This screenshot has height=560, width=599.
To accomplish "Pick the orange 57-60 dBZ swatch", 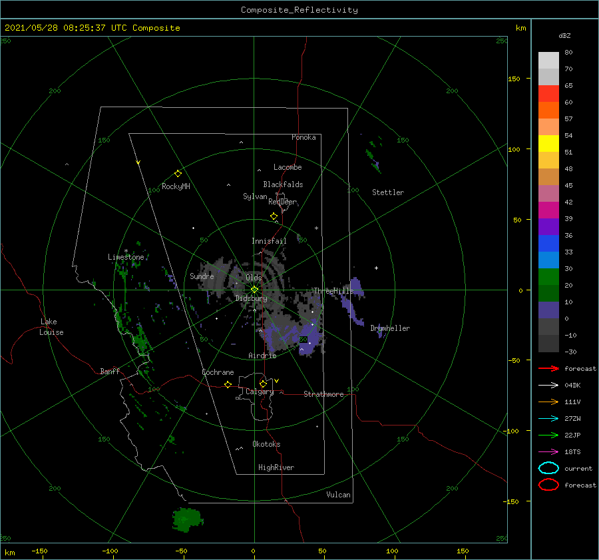I will tap(548, 110).
